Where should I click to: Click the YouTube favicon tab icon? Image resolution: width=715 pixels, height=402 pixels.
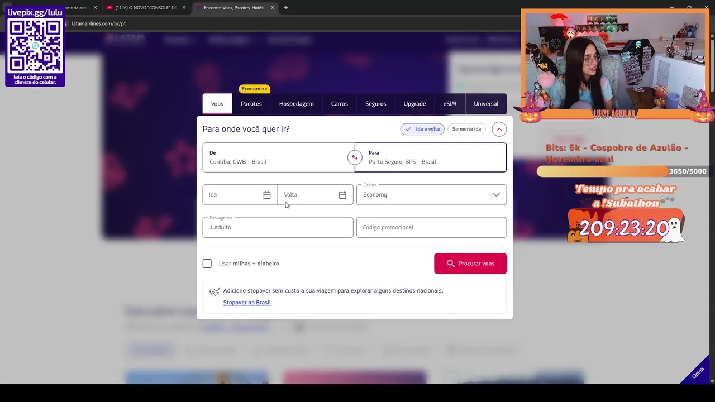click(x=109, y=8)
